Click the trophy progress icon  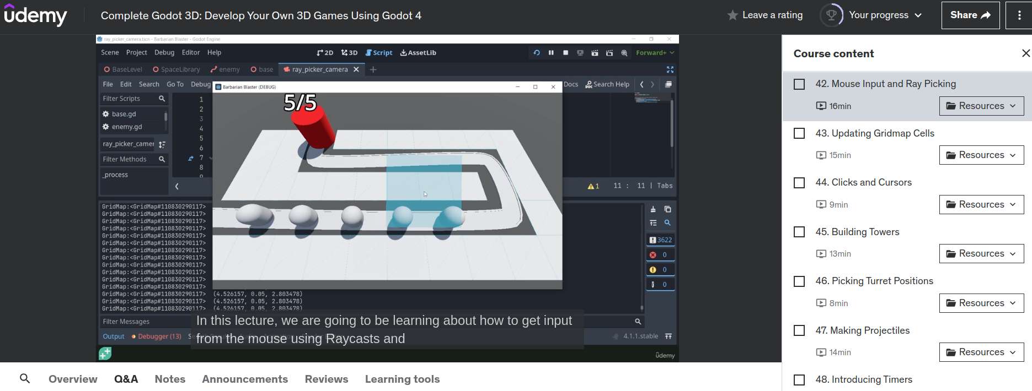click(831, 15)
